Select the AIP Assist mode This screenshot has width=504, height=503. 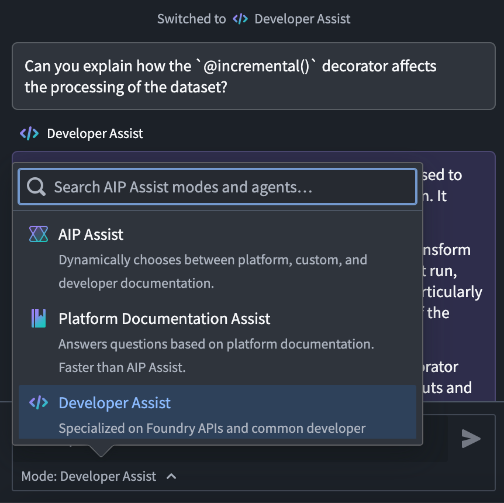click(x=218, y=259)
